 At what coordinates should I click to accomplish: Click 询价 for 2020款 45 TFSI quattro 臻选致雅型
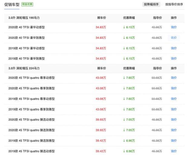pyautogui.click(x=174, y=130)
